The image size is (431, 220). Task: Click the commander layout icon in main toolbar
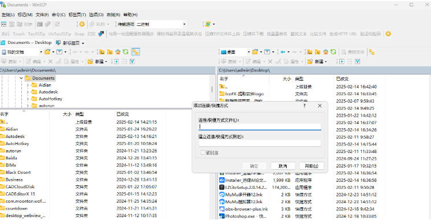[3, 24]
